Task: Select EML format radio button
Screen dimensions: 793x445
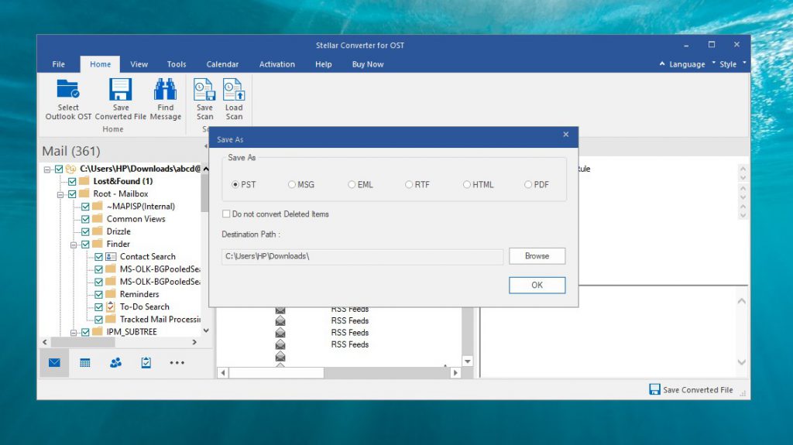Action: pos(352,184)
